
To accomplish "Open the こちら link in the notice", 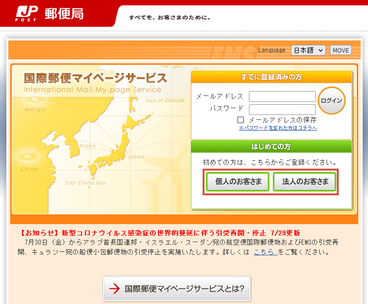I will pos(266,252).
